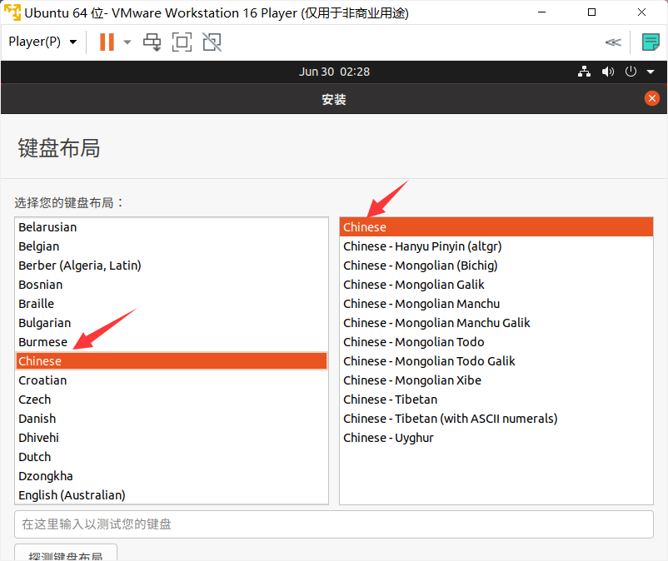Click the Ubuntu network status icon

click(584, 72)
